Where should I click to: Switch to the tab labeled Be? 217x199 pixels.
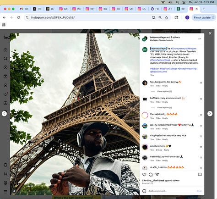(x=181, y=9)
